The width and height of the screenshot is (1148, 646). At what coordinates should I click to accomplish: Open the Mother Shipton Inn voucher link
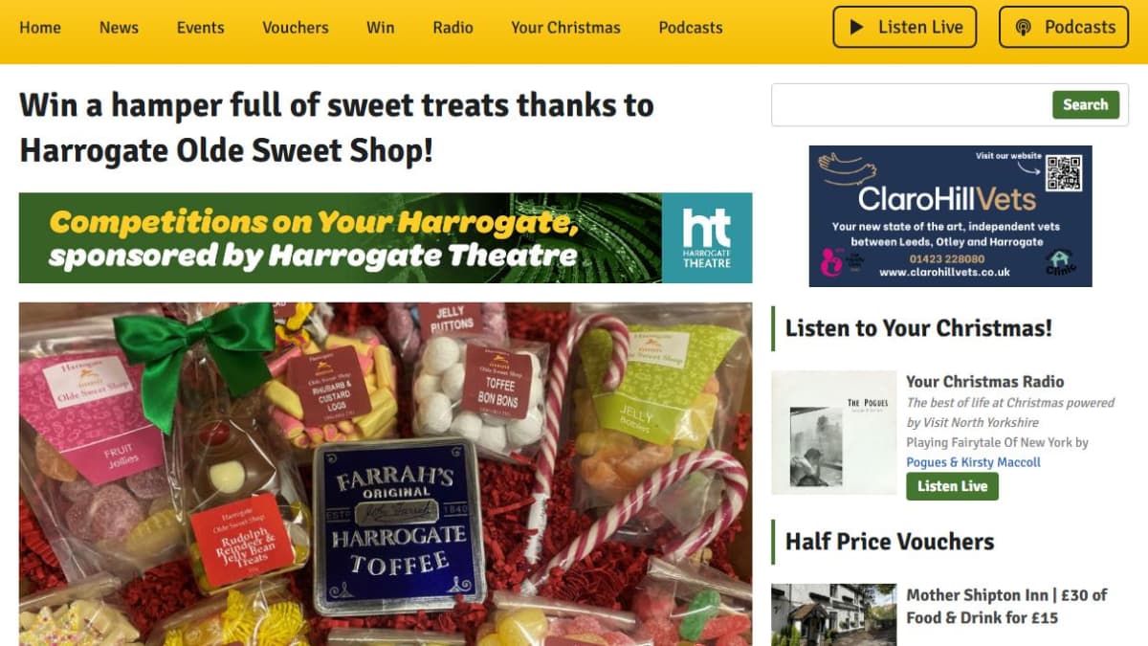tap(1006, 606)
